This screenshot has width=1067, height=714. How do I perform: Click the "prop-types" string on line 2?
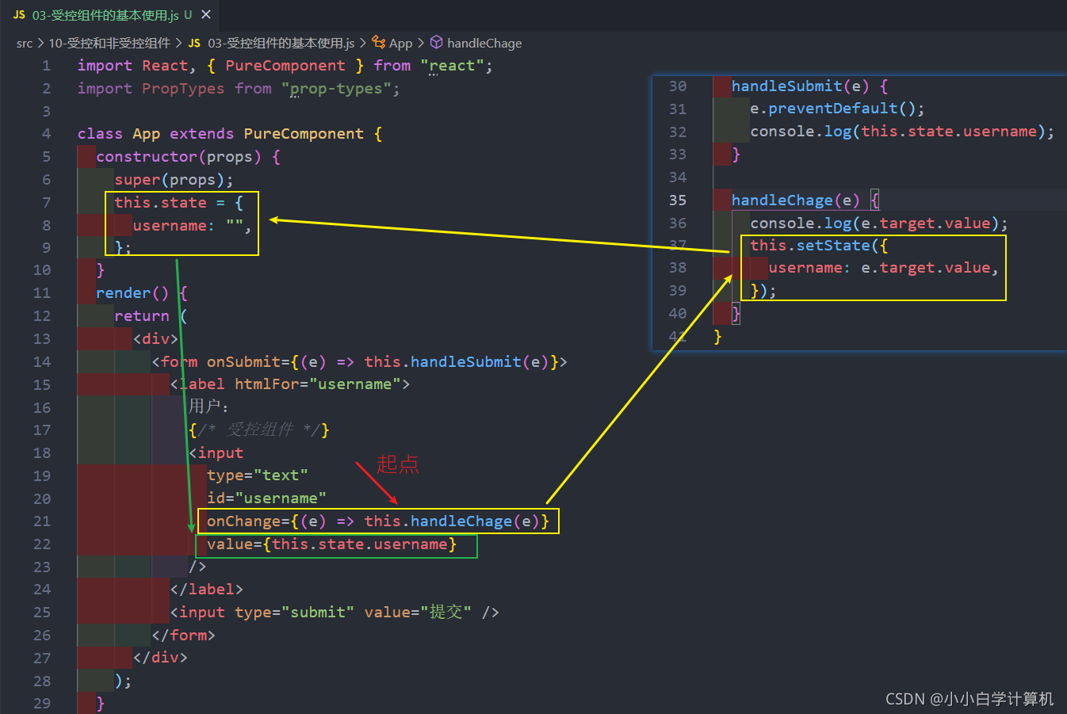[336, 89]
